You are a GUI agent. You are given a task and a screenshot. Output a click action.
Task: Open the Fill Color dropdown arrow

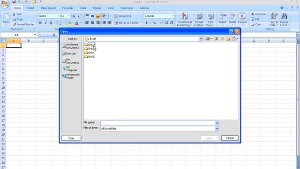pyautogui.click(x=72, y=23)
